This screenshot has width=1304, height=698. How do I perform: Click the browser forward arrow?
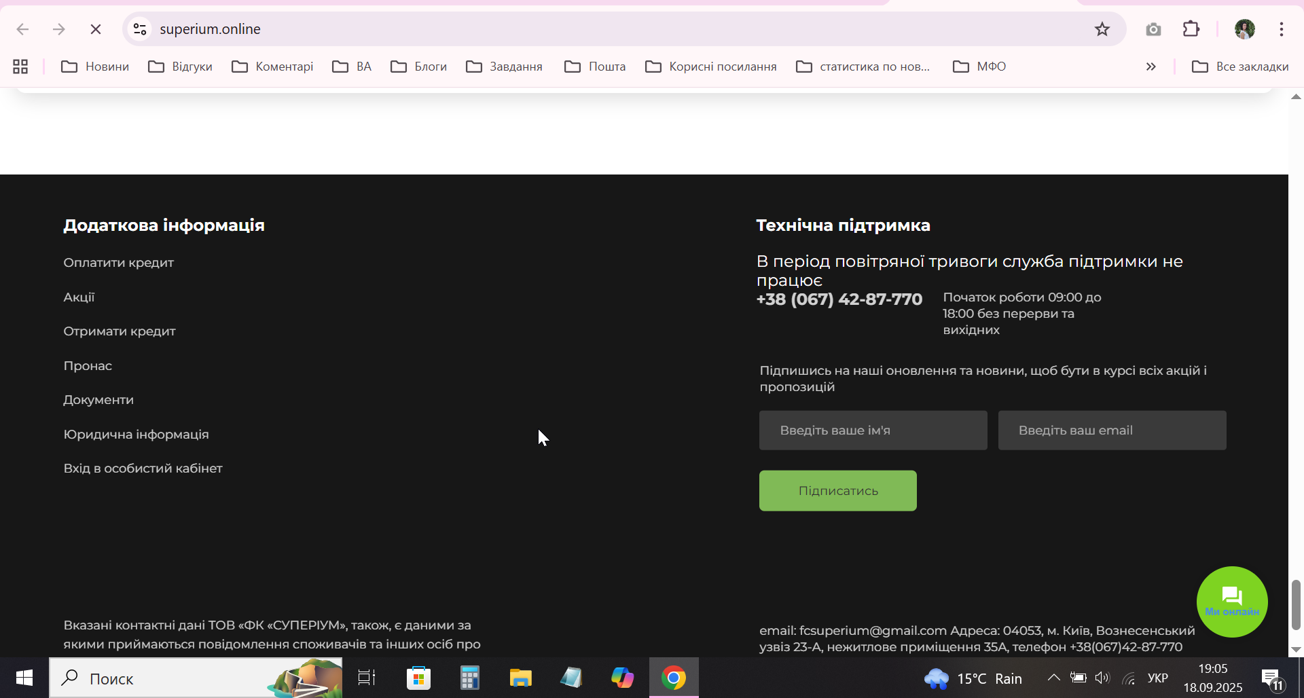point(59,29)
